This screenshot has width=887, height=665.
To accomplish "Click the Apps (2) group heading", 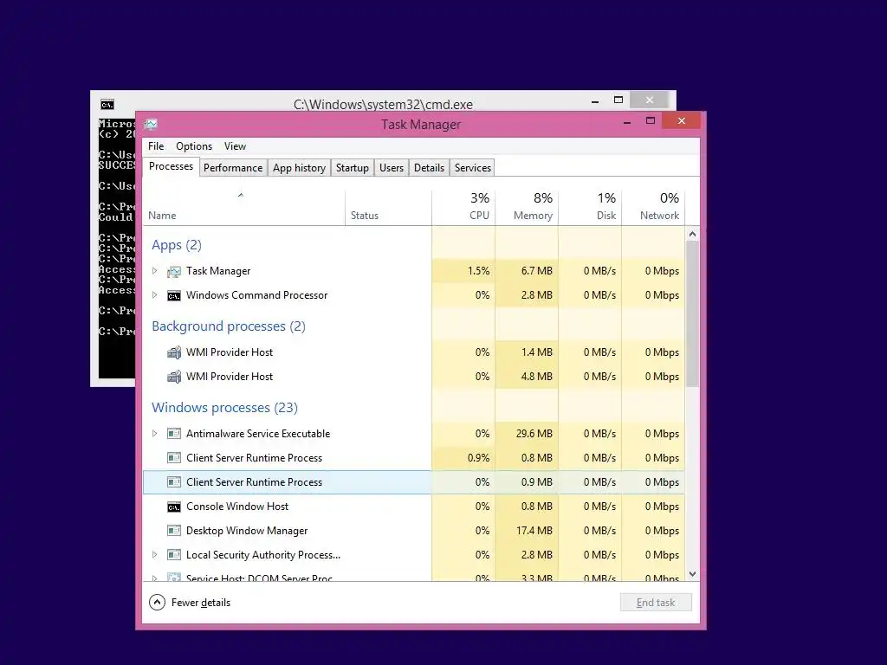I will point(177,245).
